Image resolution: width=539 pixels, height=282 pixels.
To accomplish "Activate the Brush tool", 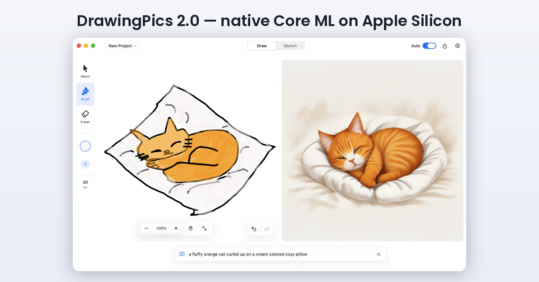I will click(x=85, y=94).
